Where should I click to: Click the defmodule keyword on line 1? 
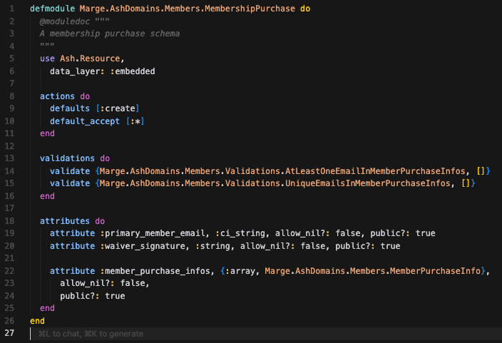(x=48, y=9)
